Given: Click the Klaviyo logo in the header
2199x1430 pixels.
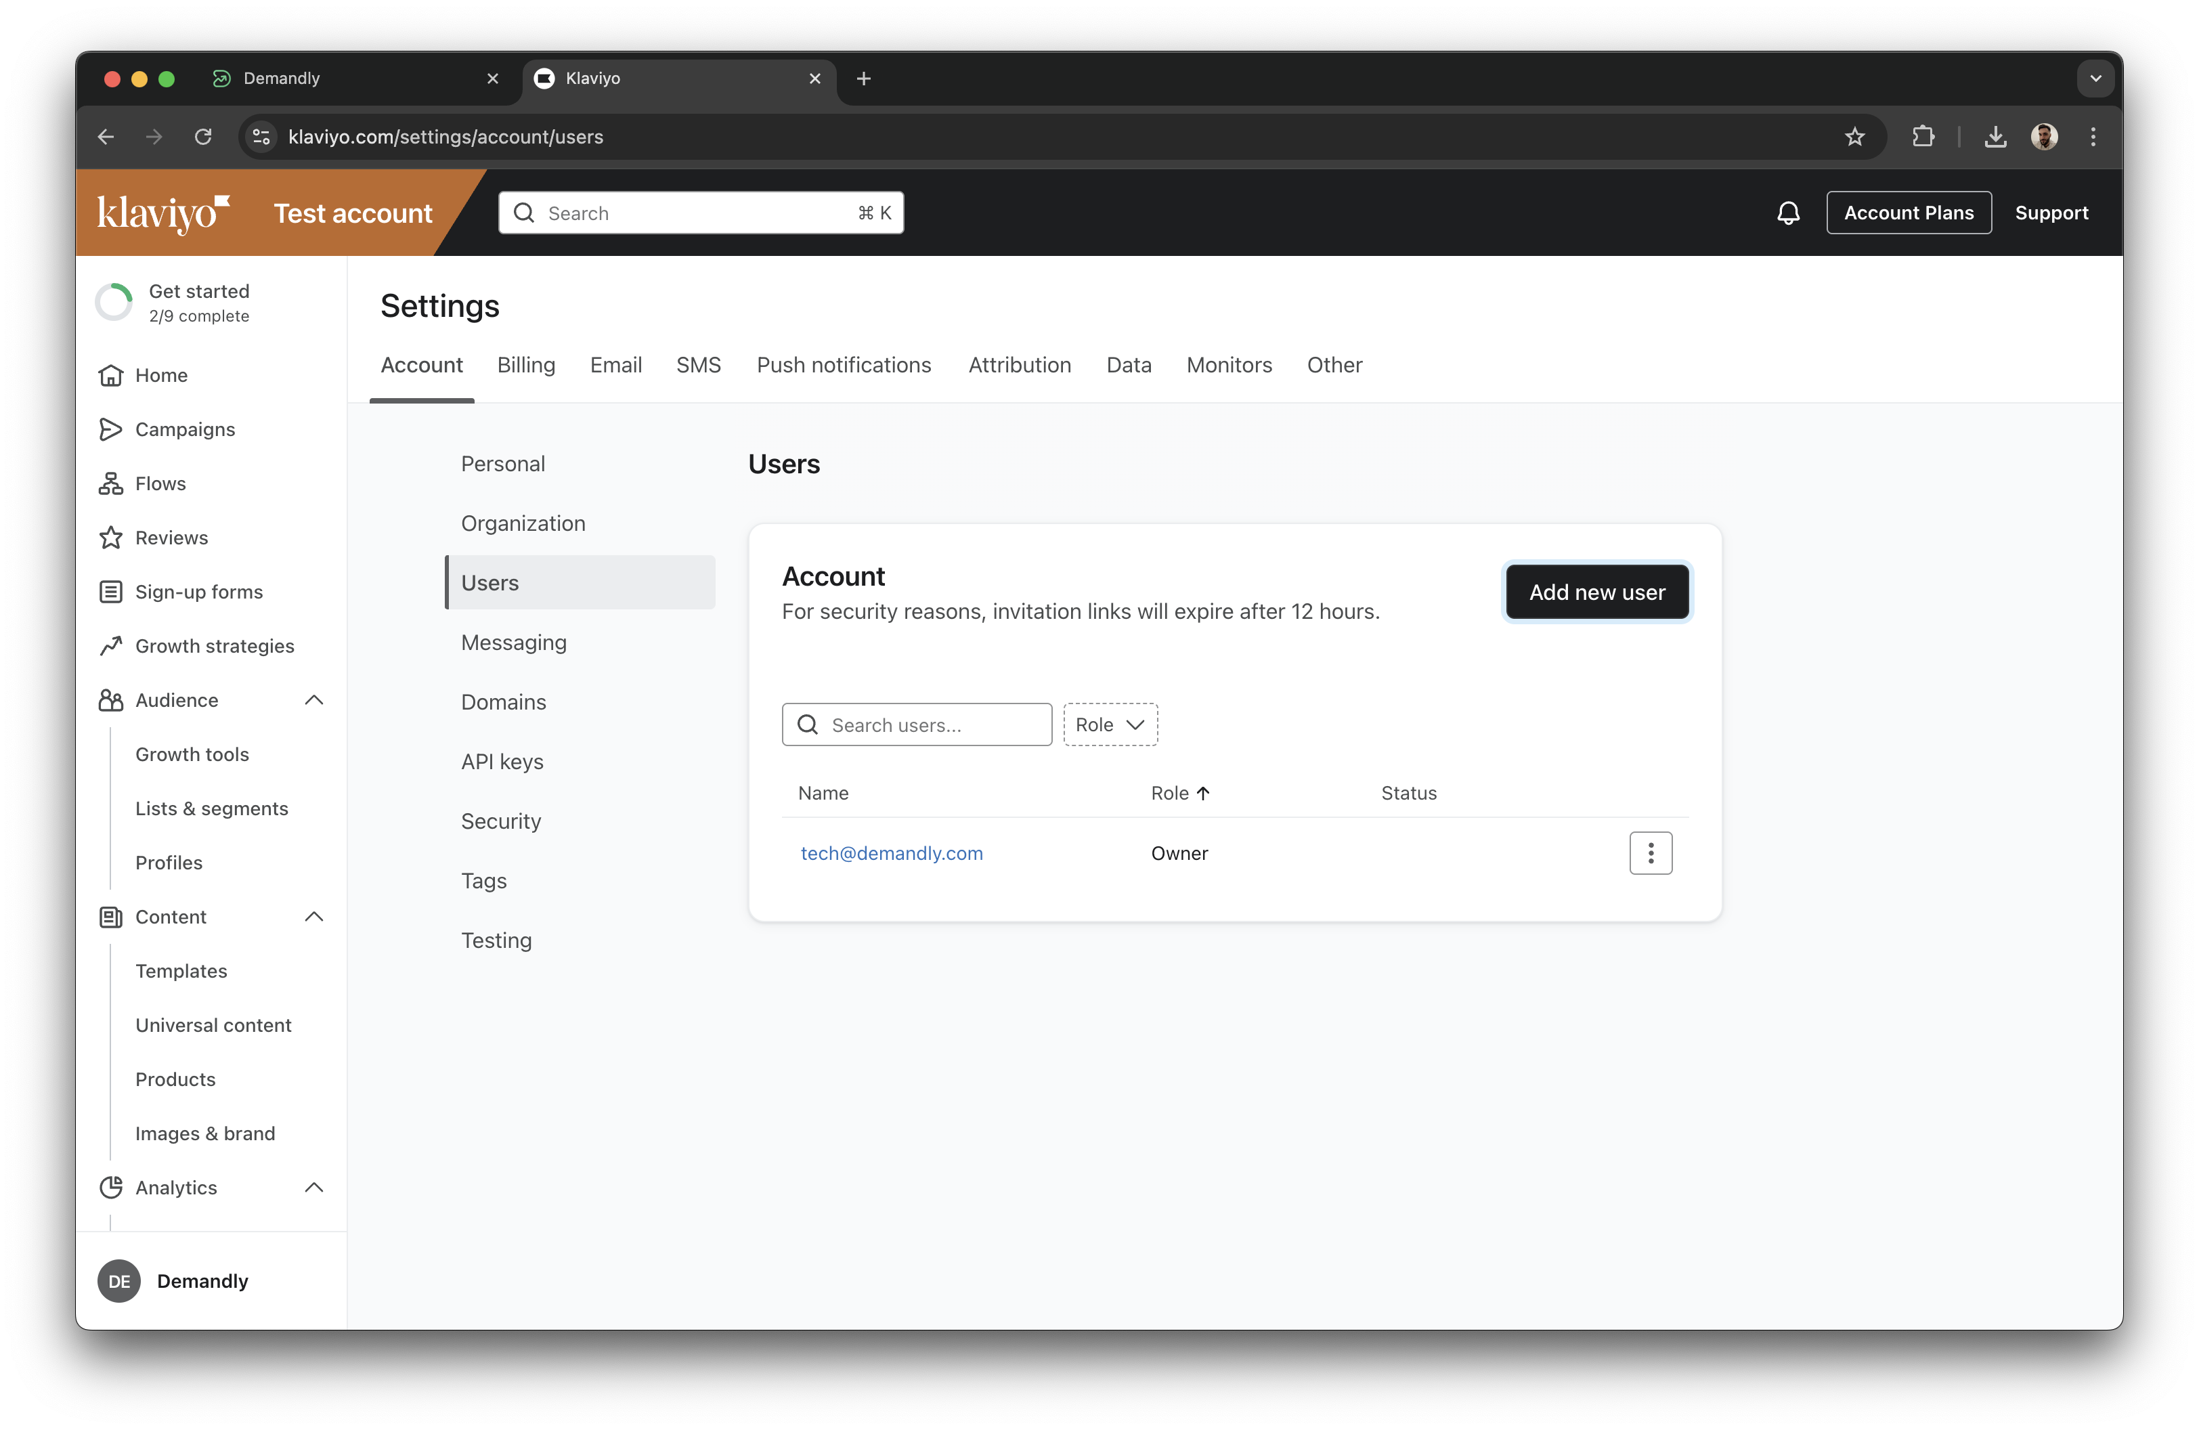Looking at the screenshot, I should pyautogui.click(x=162, y=213).
